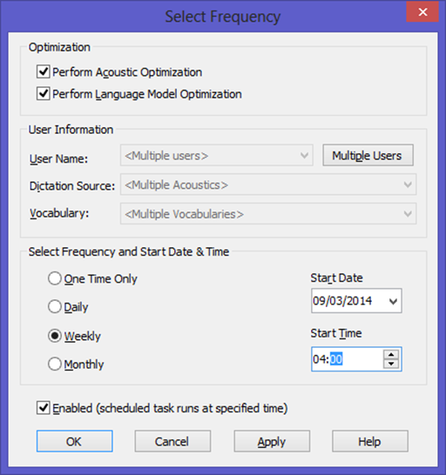
Task: Toggle Perform Language Model Optimization checkbox
Action: coord(43,94)
